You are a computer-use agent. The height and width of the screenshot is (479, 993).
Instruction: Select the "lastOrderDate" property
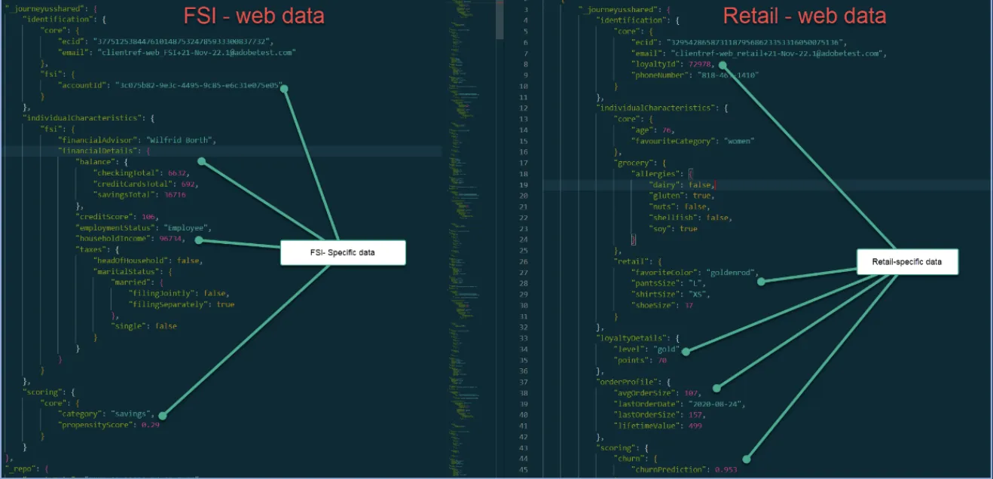click(x=677, y=404)
